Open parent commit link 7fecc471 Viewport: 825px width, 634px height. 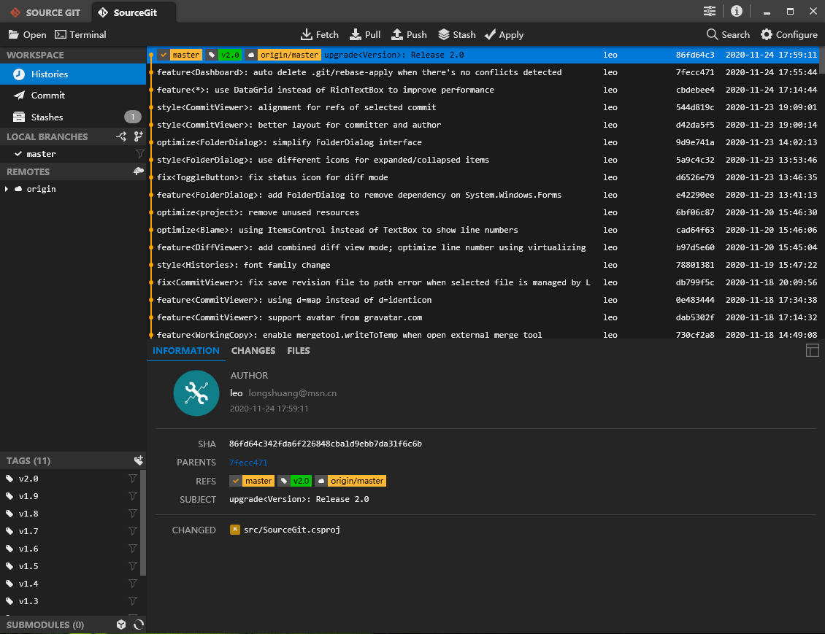click(248, 463)
